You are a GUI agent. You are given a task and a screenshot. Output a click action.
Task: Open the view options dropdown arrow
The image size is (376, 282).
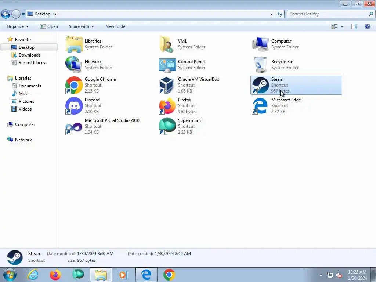click(342, 26)
